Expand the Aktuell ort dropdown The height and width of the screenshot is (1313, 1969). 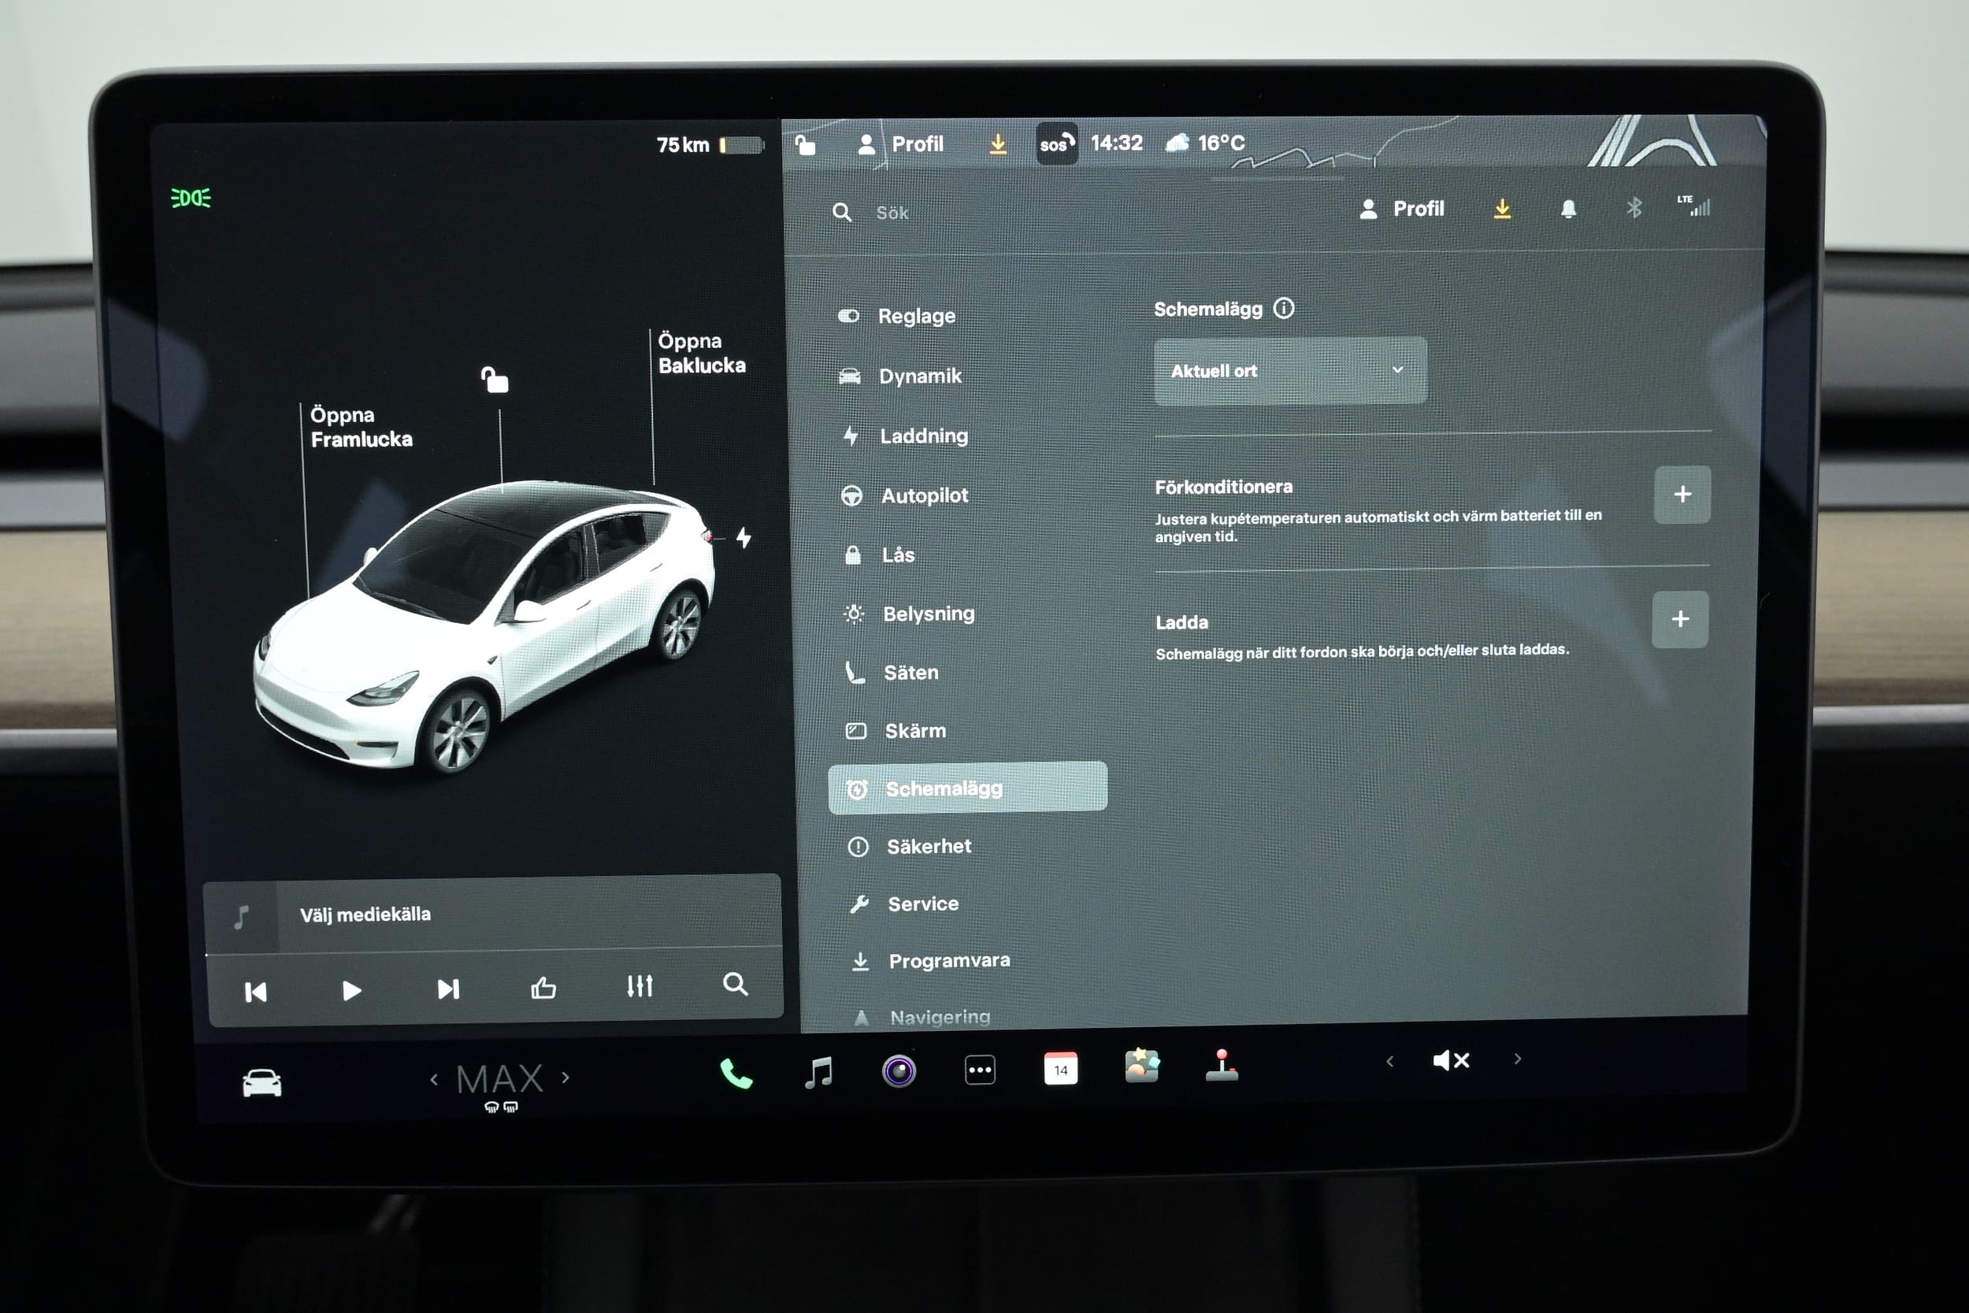tap(1290, 371)
